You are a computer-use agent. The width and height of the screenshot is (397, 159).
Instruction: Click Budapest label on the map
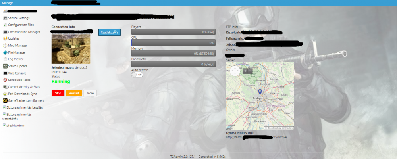(x=258, y=98)
